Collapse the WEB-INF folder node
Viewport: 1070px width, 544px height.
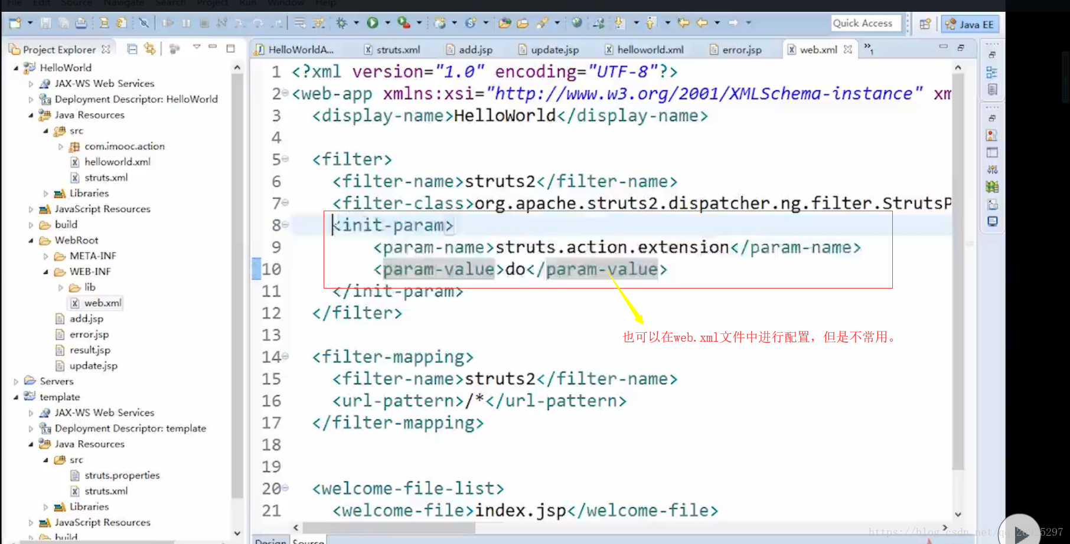[45, 272]
